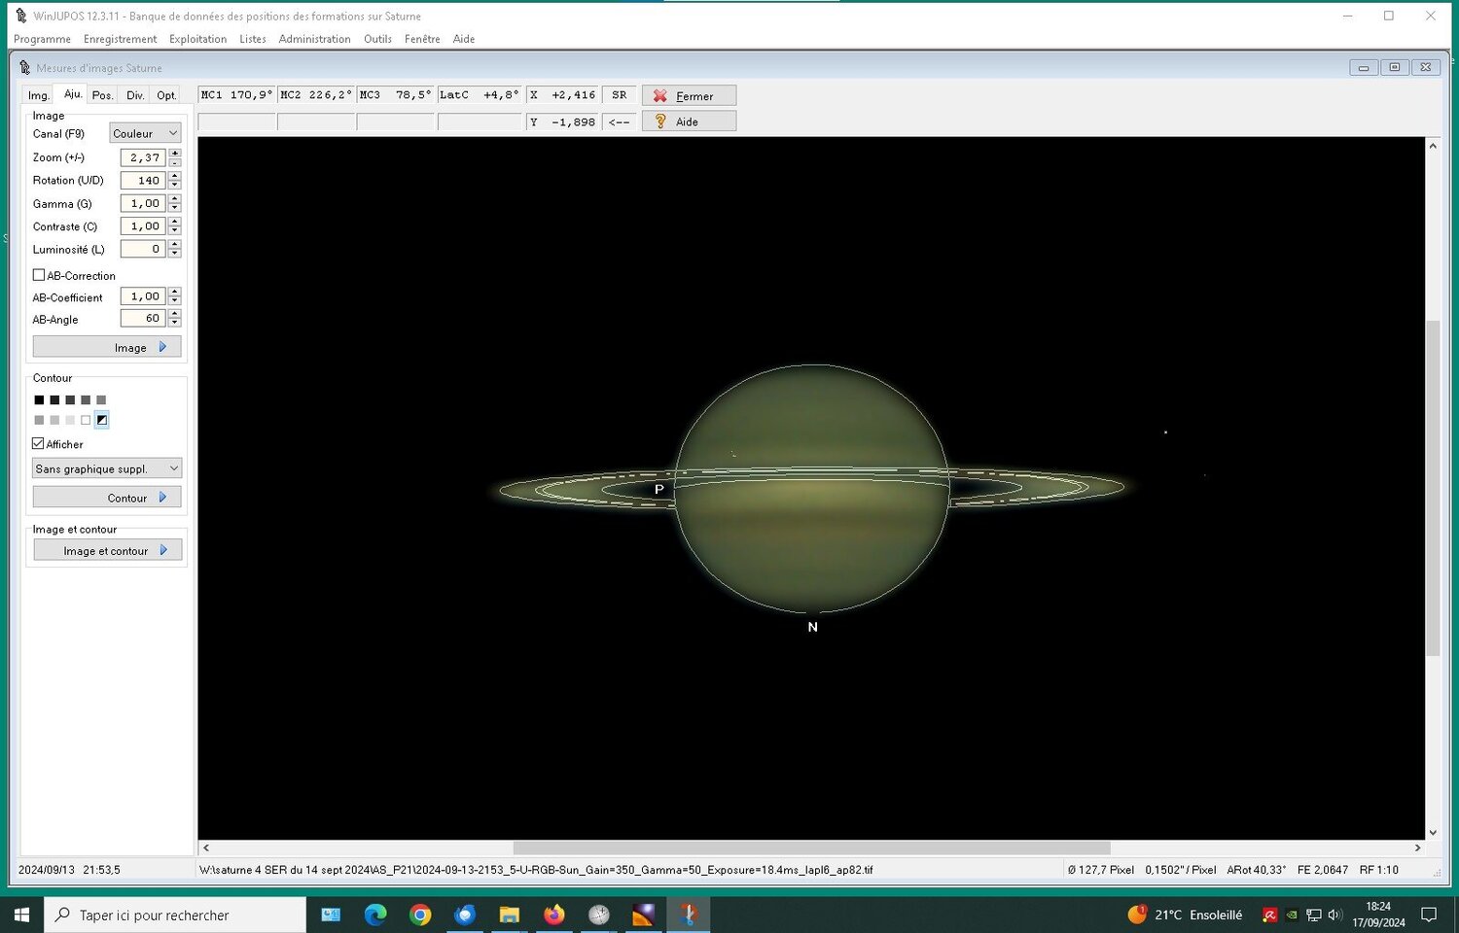Open File Explorer in the taskbar
The width and height of the screenshot is (1459, 933).
pyautogui.click(x=509, y=915)
